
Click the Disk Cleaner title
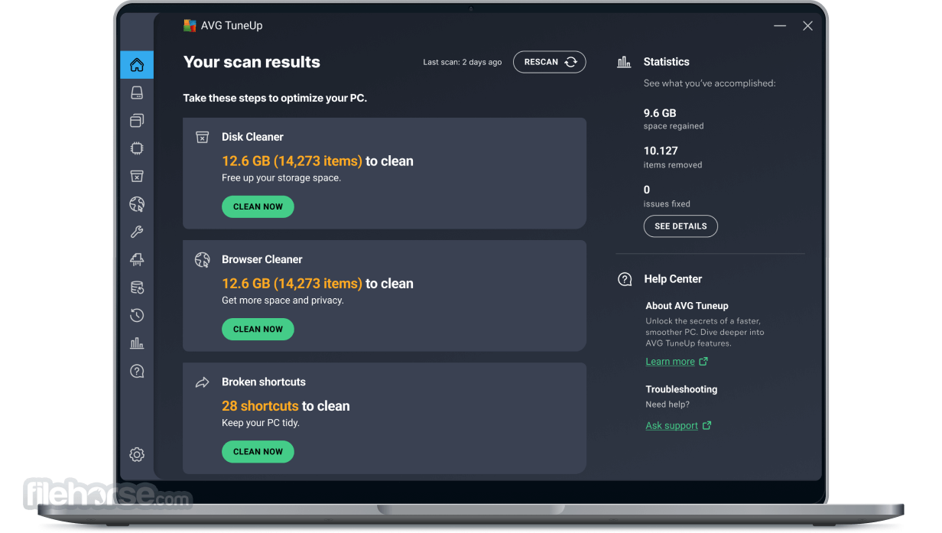pos(252,137)
